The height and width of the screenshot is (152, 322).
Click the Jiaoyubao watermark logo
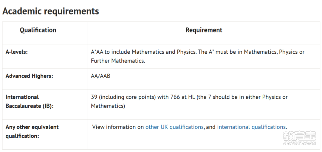pos(299,136)
